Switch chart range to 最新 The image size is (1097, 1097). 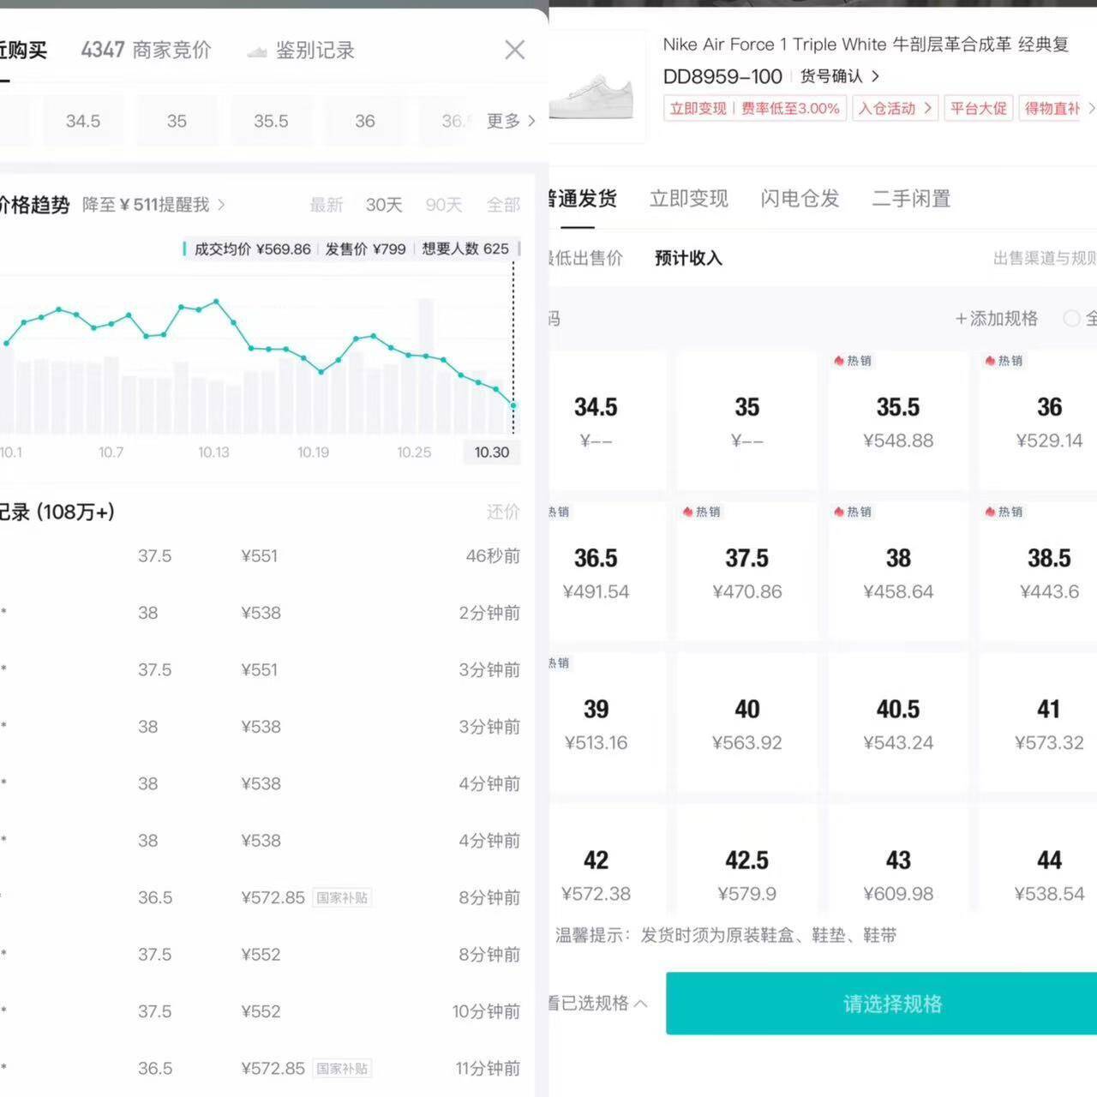pyautogui.click(x=326, y=205)
